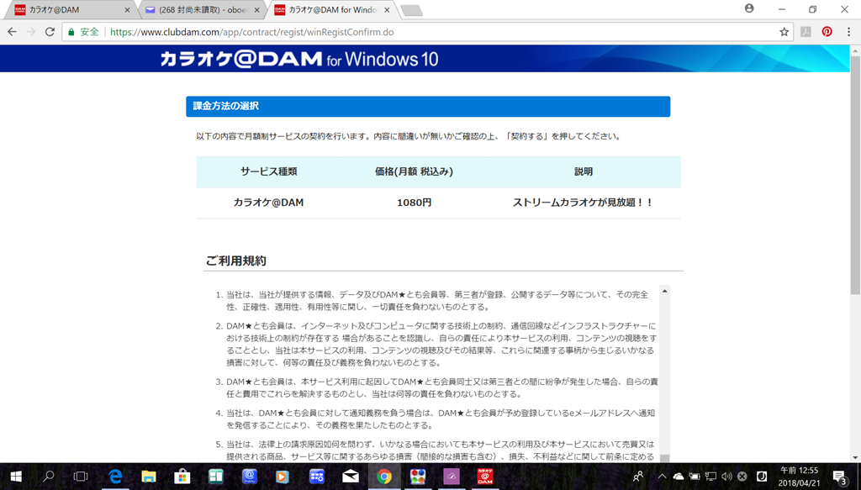Open the colorful circles app on taskbar
Image resolution: width=861 pixels, height=490 pixels.
[417, 477]
